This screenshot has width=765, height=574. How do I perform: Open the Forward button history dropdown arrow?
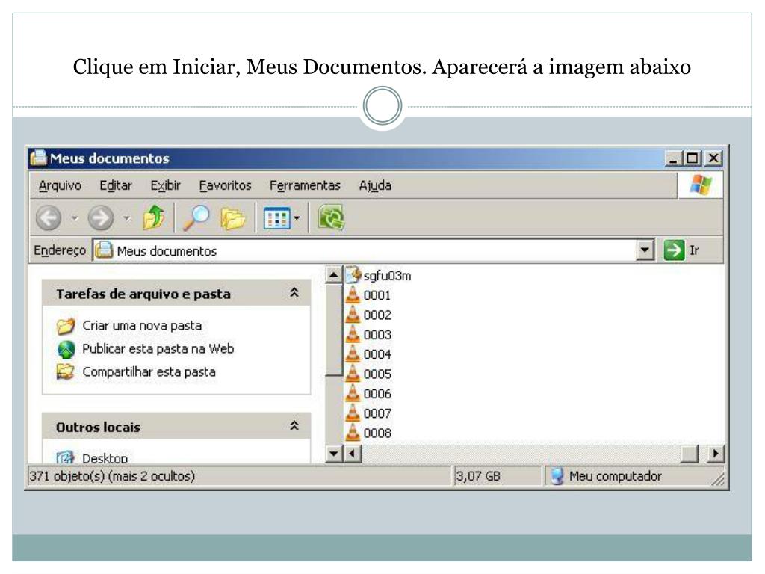pyautogui.click(x=126, y=218)
